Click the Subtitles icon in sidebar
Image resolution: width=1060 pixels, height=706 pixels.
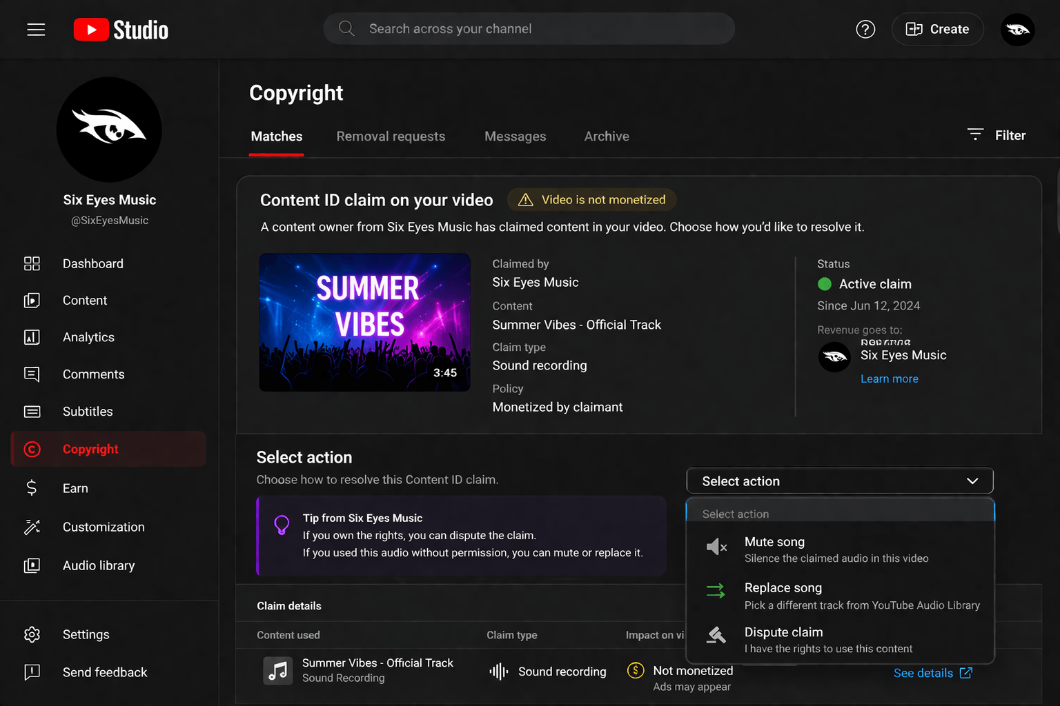32,412
